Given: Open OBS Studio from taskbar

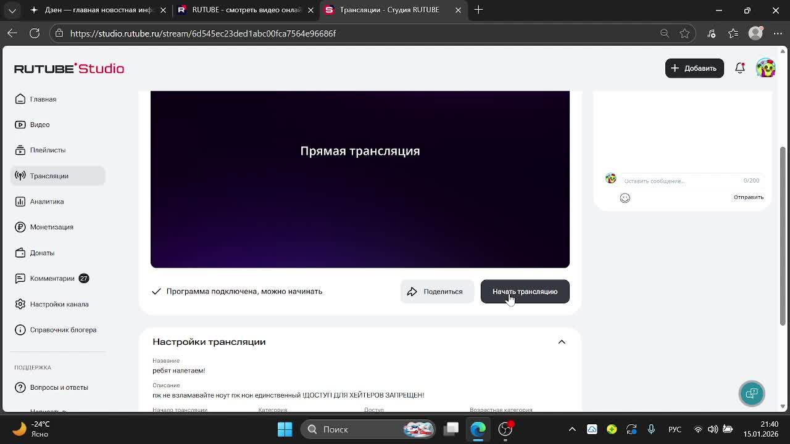Looking at the screenshot, I should (x=505, y=429).
